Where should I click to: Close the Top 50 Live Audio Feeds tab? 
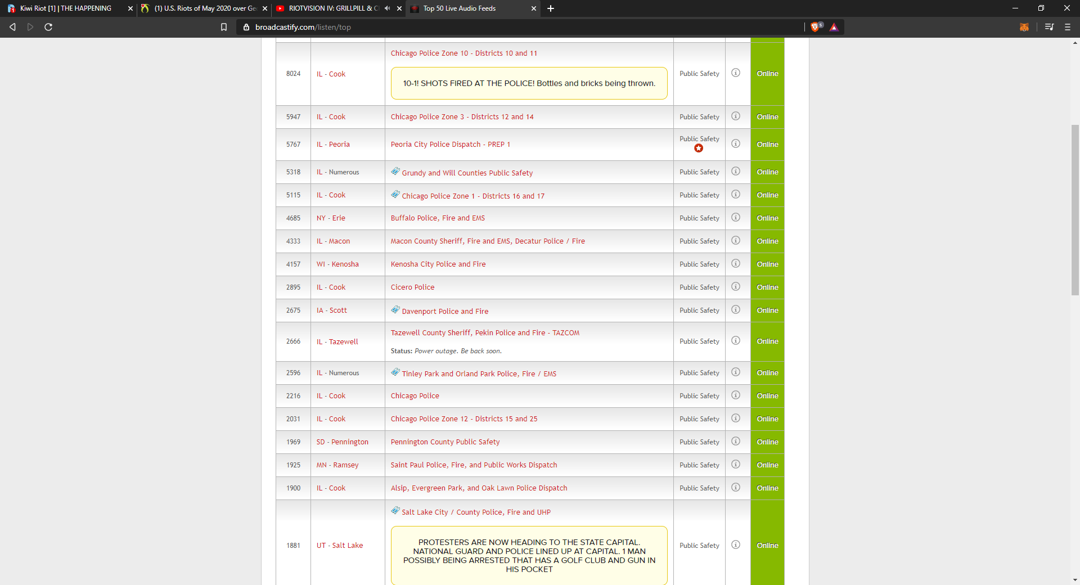[x=534, y=8]
